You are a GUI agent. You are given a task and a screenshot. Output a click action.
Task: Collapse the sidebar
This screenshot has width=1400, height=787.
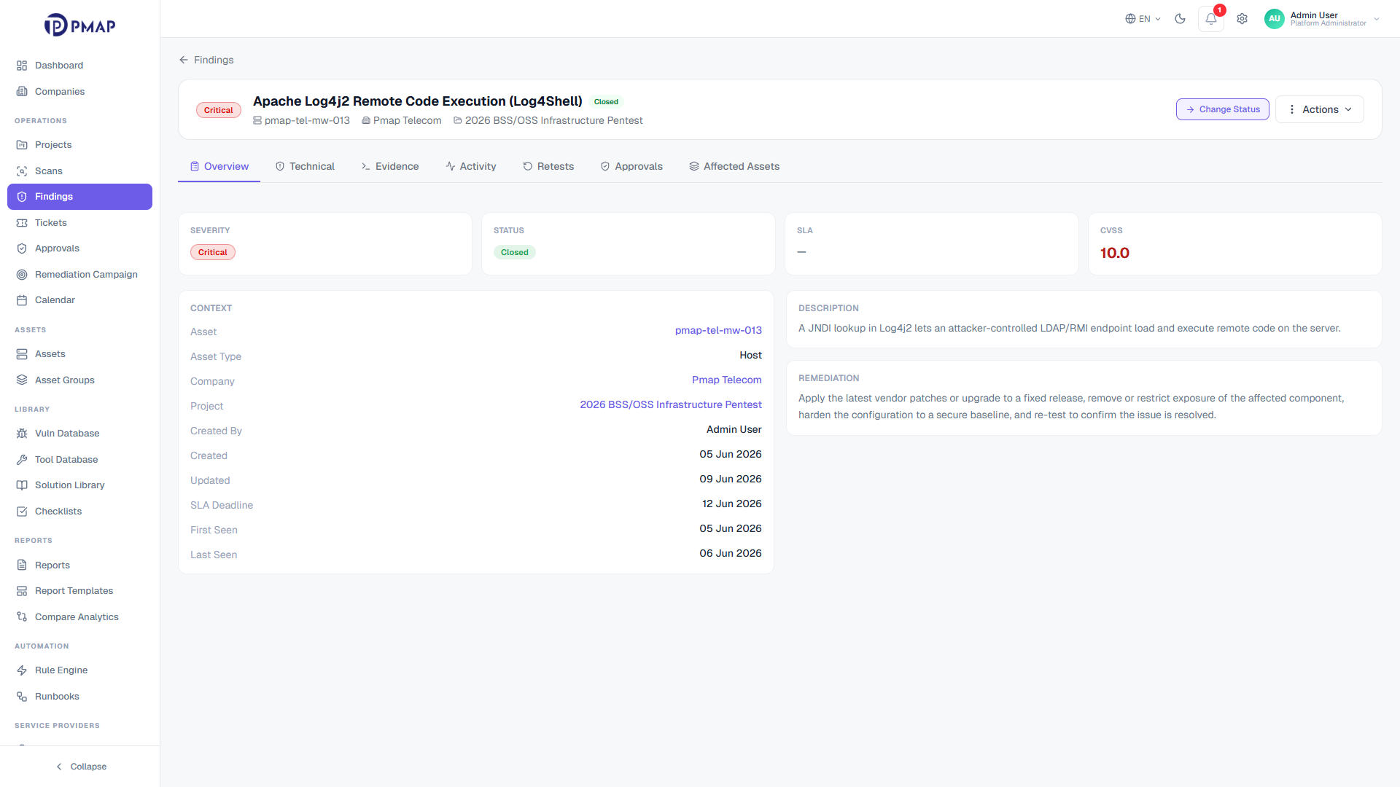pos(80,767)
